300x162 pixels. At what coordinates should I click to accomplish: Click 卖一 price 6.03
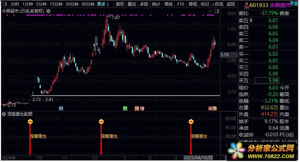273,47
